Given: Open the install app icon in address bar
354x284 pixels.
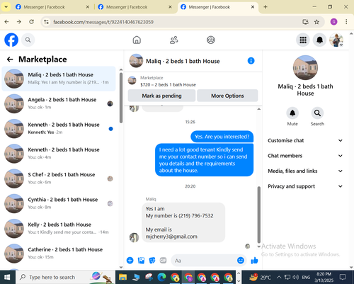Looking at the screenshot, I should (305, 22).
